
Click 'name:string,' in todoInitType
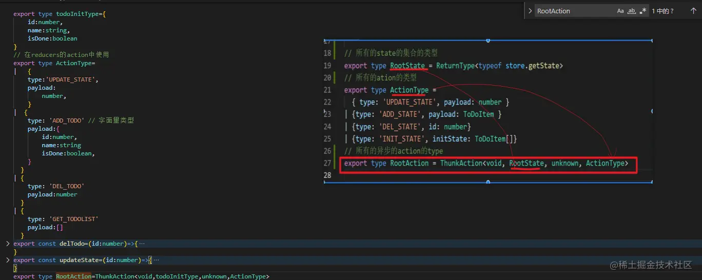point(49,30)
